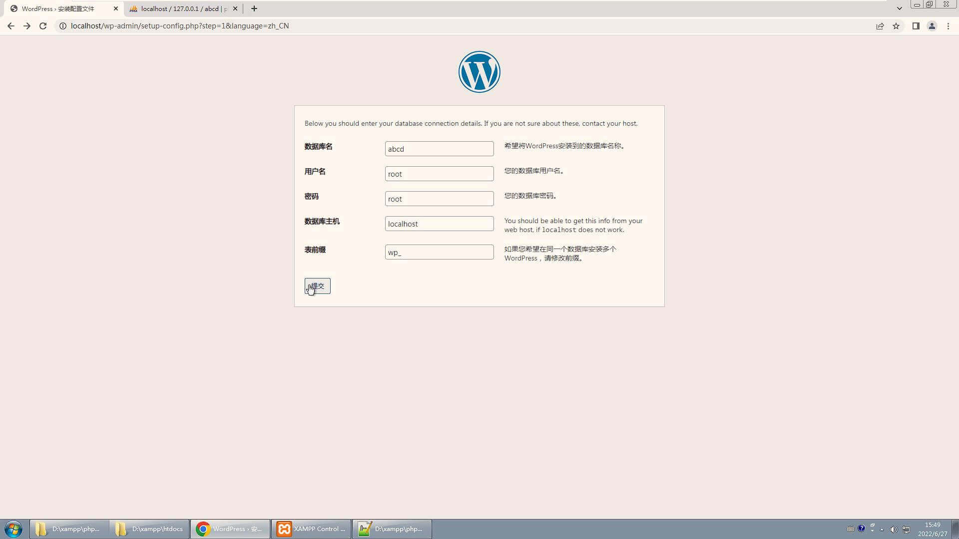Minimize the Chrome window

[917, 4]
